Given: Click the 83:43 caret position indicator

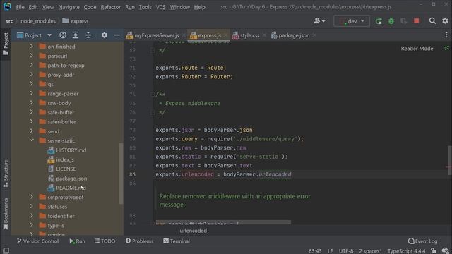Looking at the screenshot, I should (315, 251).
